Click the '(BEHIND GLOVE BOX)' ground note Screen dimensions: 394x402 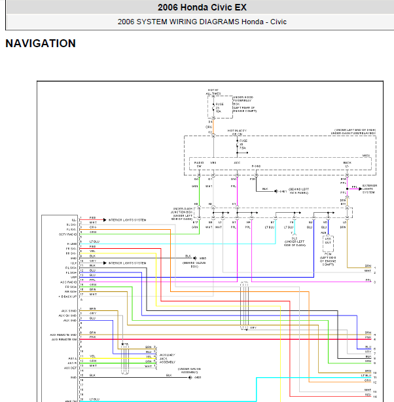(x=194, y=265)
